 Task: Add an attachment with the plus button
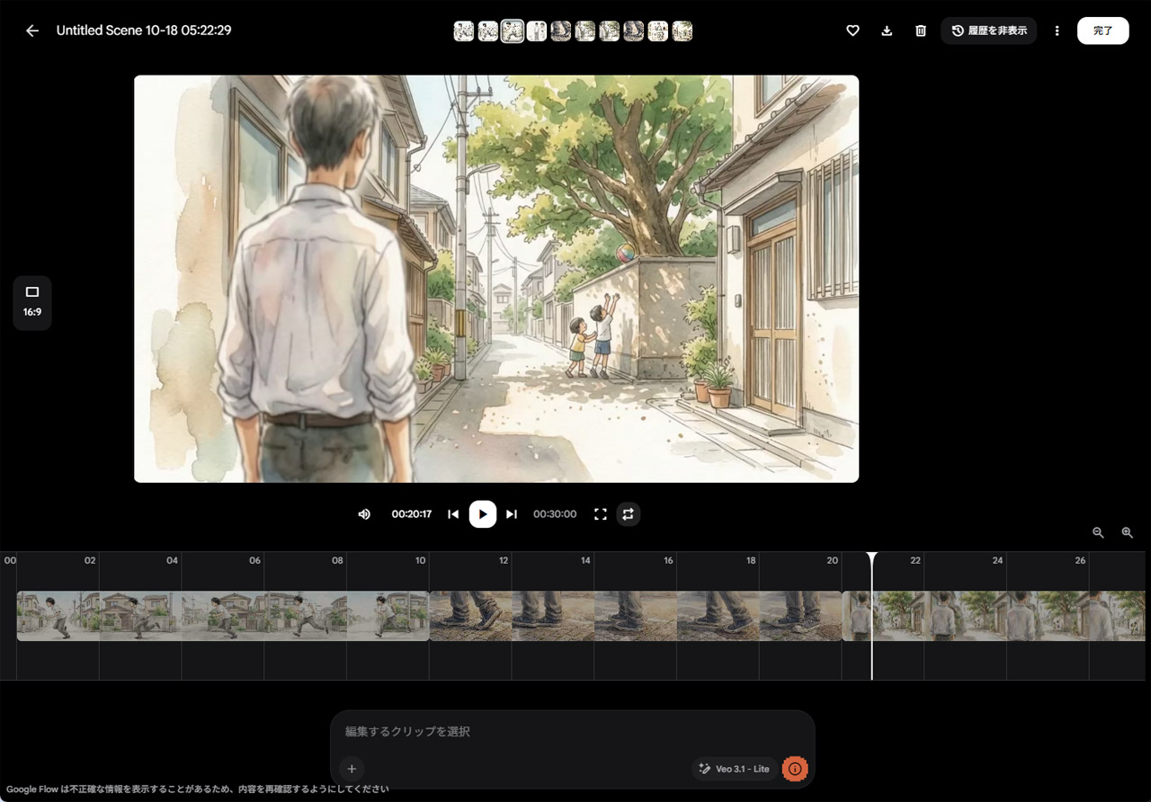(x=352, y=769)
